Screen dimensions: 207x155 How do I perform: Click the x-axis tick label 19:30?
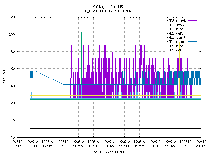155,146
